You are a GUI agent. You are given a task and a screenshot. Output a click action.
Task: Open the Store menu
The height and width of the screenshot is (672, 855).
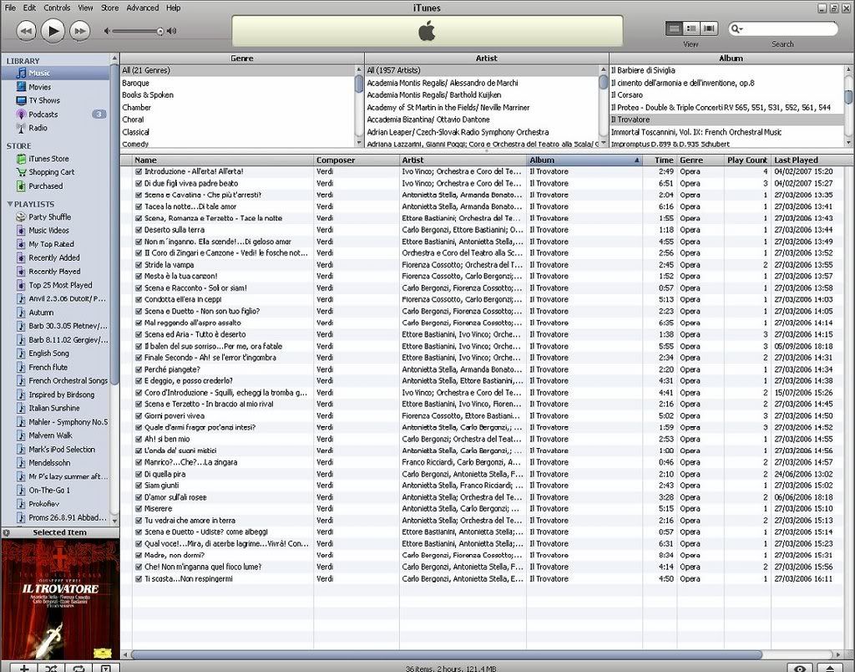click(x=109, y=8)
